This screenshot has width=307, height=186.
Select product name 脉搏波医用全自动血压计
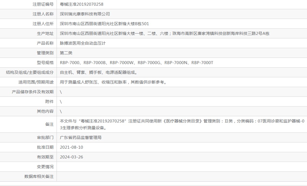click(83, 43)
